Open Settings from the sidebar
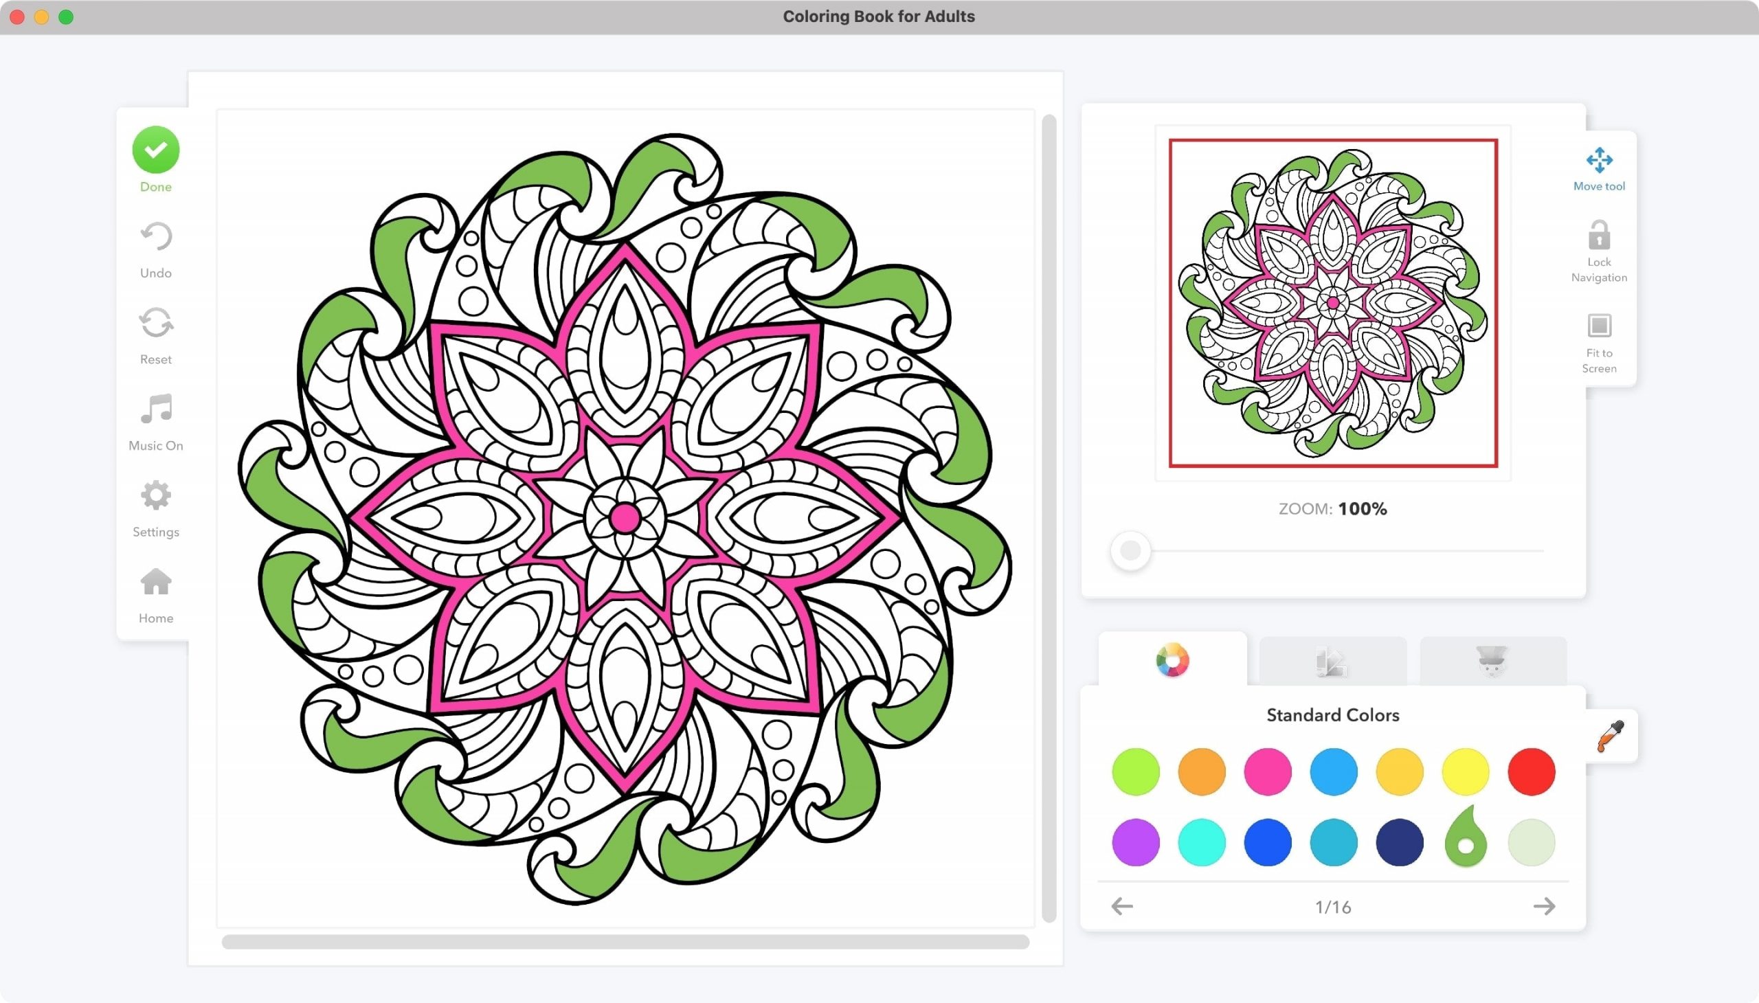This screenshot has height=1003, width=1759. [156, 496]
